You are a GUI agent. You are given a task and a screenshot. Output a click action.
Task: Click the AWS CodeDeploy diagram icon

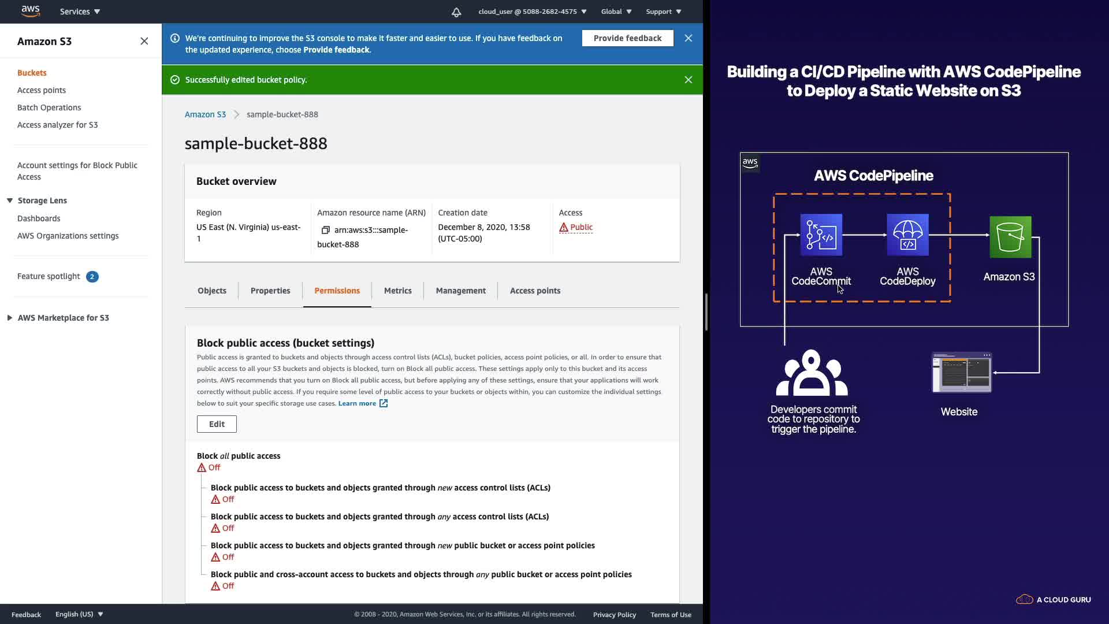click(x=907, y=235)
